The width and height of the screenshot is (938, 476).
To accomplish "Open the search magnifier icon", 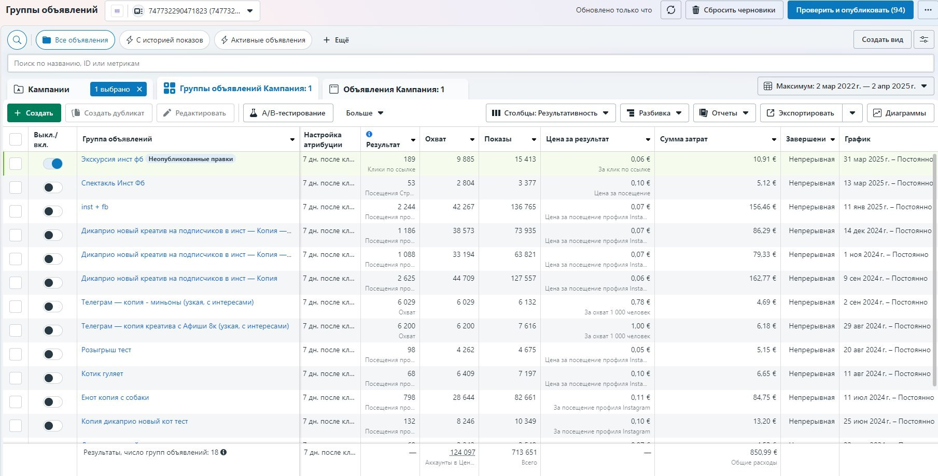I will [17, 40].
